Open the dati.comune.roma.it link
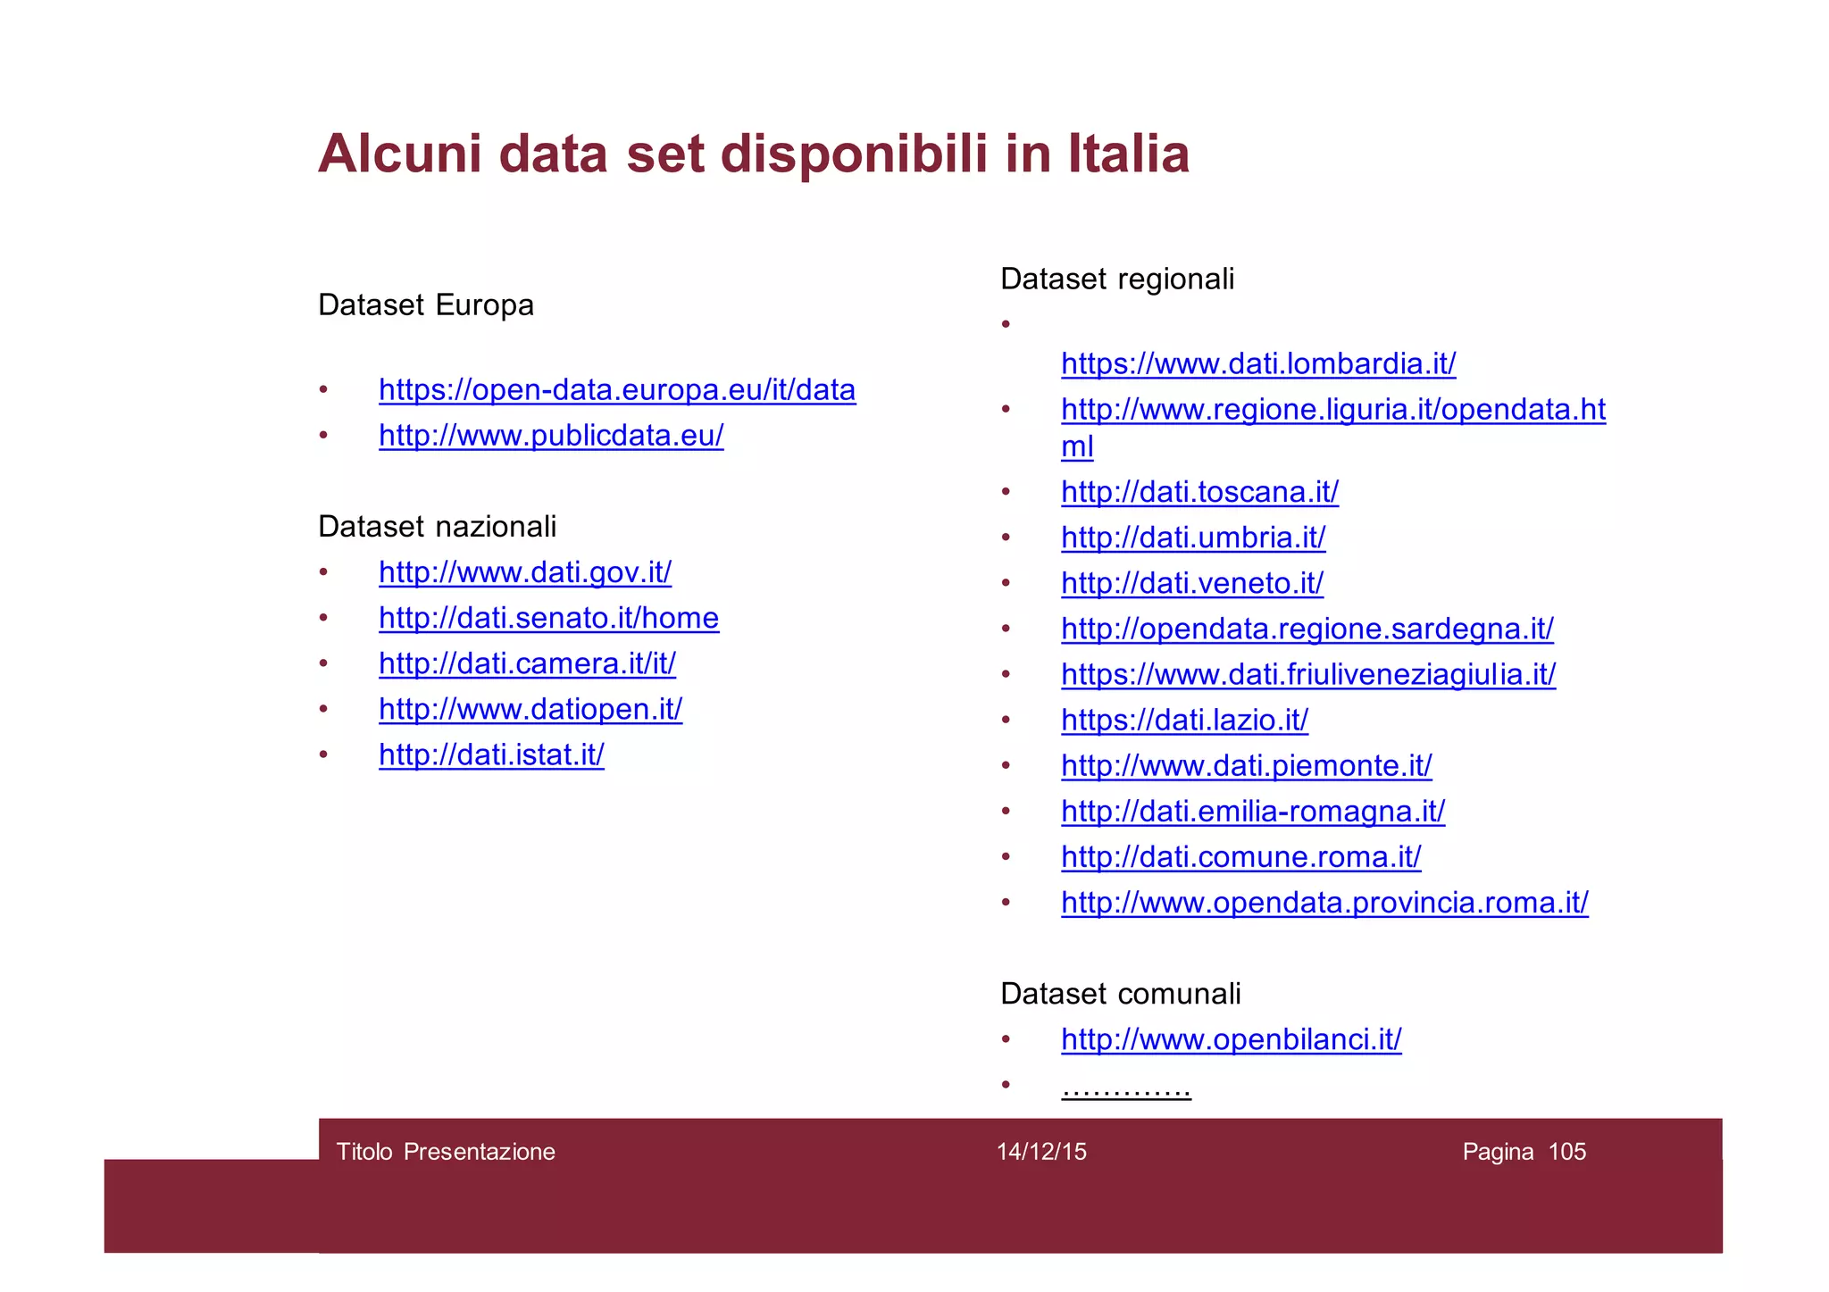Image resolution: width=1829 pixels, height=1292 pixels. tap(1240, 857)
